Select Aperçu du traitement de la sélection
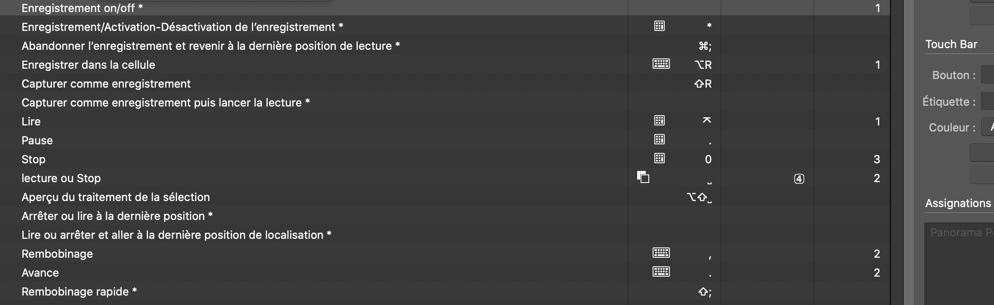 (x=116, y=197)
